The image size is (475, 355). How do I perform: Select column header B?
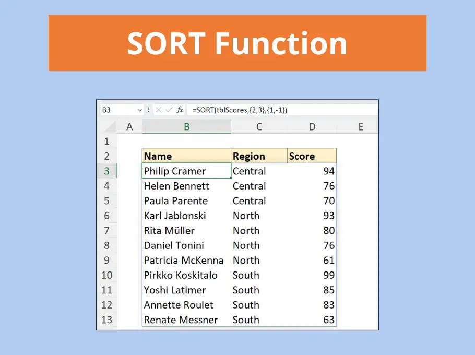186,126
